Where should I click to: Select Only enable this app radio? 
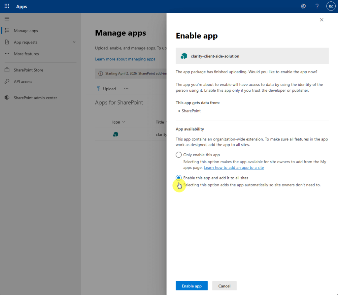tap(179, 155)
